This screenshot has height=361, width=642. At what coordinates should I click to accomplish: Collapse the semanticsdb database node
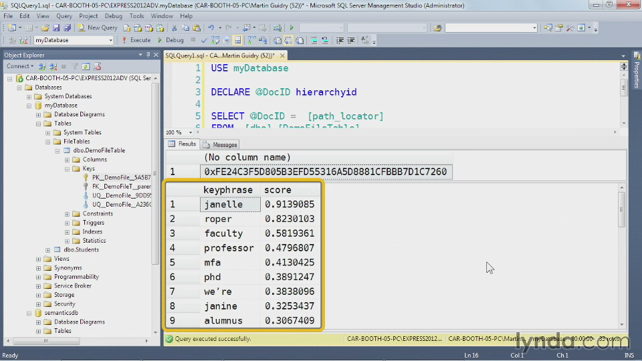pyautogui.click(x=29, y=313)
